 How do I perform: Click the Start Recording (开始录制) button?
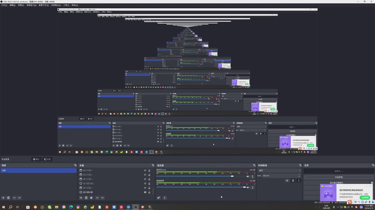click(x=338, y=177)
